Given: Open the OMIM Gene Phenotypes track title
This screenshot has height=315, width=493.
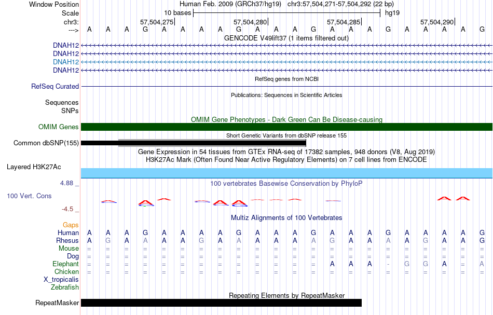Looking at the screenshot, I should point(286,119).
